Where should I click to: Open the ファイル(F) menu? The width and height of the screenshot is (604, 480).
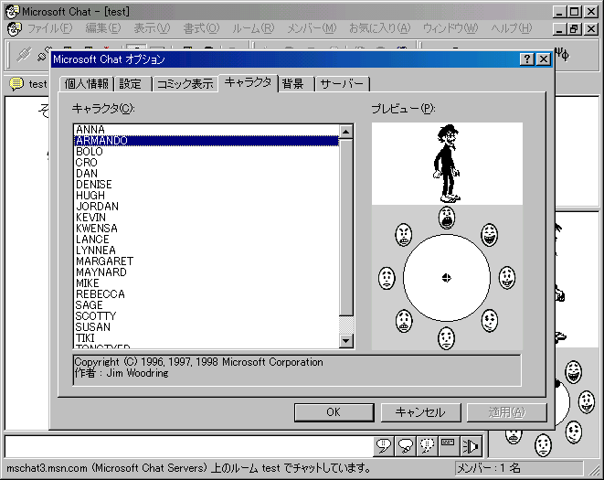click(49, 28)
